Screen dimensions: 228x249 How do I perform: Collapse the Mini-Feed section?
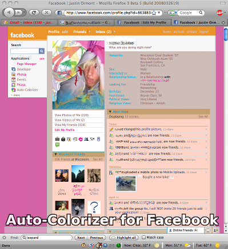[x=110, y=112]
